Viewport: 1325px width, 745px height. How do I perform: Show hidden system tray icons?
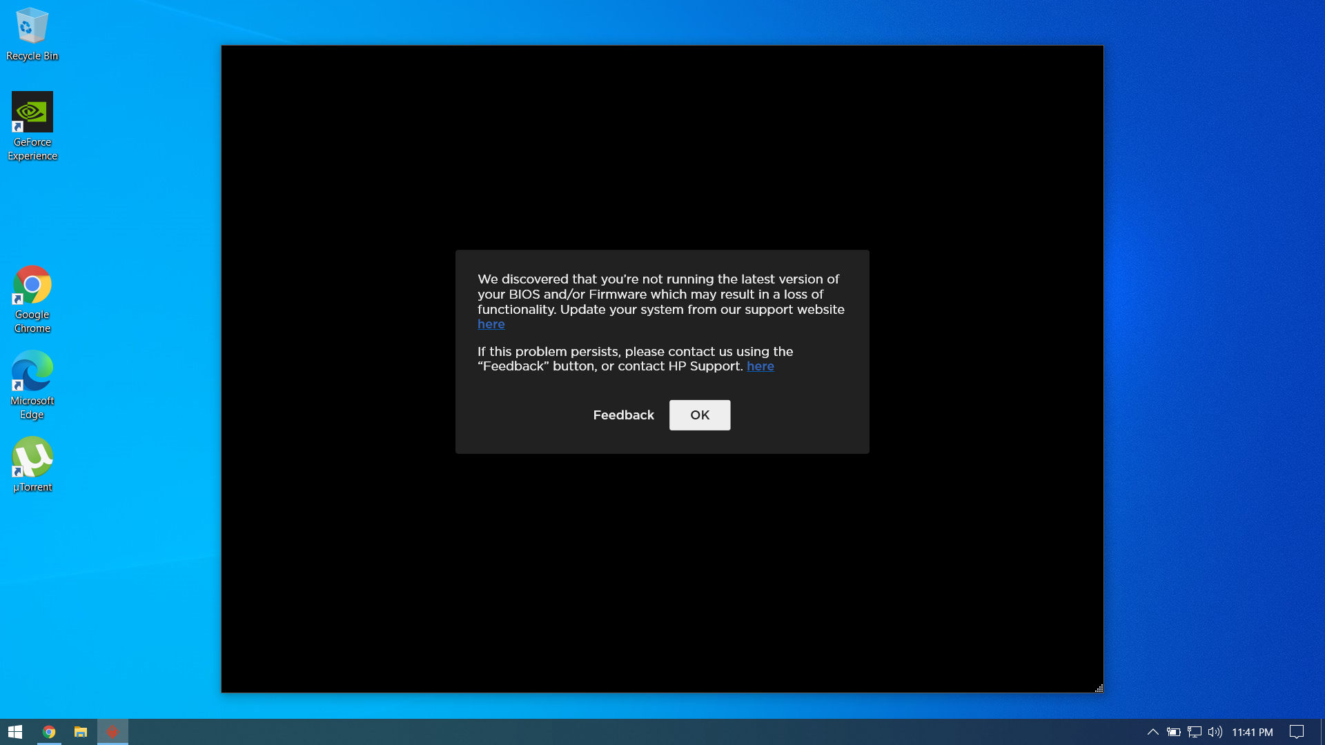click(x=1152, y=732)
